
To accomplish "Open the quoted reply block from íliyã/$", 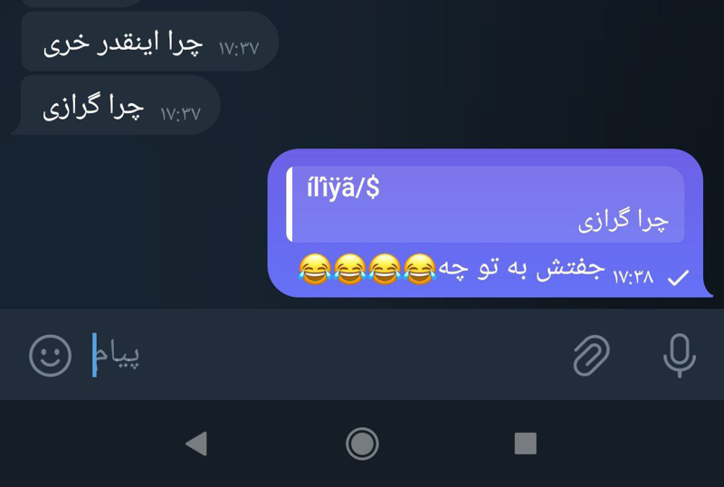I will tap(485, 205).
